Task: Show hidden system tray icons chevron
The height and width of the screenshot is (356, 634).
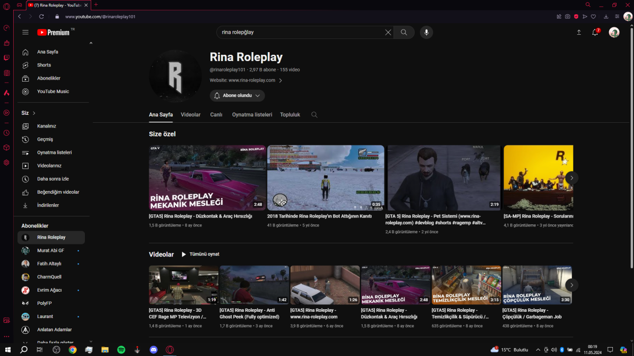Action: point(538,350)
